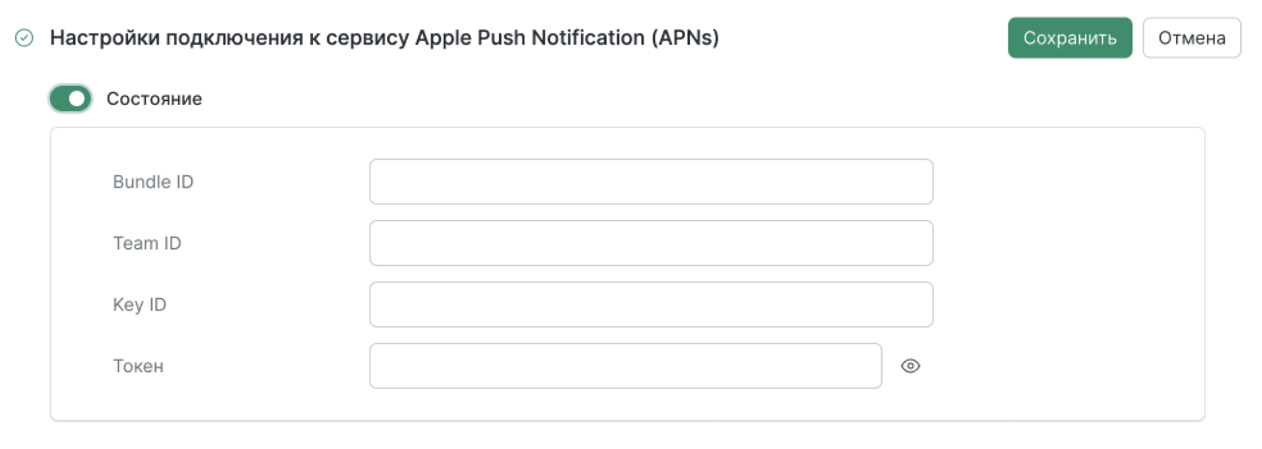Cancel changes using the Отмена button
Viewport: 1262px width, 449px height.
click(x=1192, y=38)
